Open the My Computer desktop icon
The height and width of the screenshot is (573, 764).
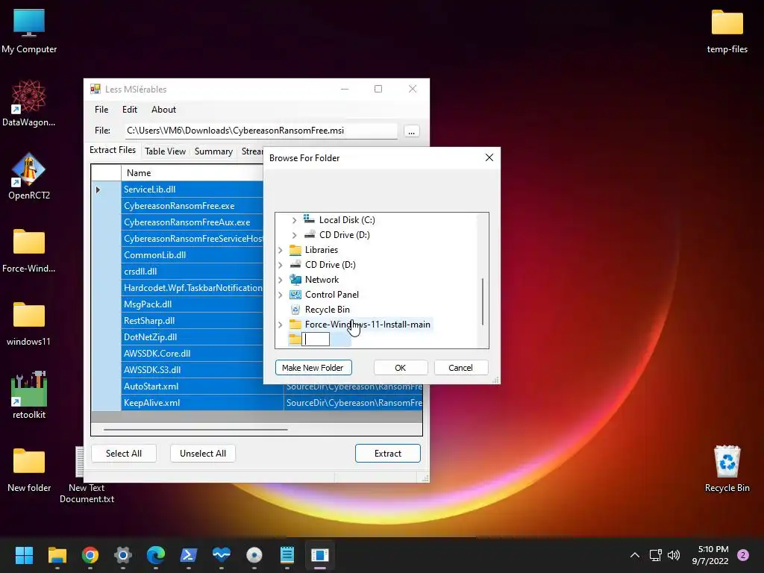pos(29,31)
